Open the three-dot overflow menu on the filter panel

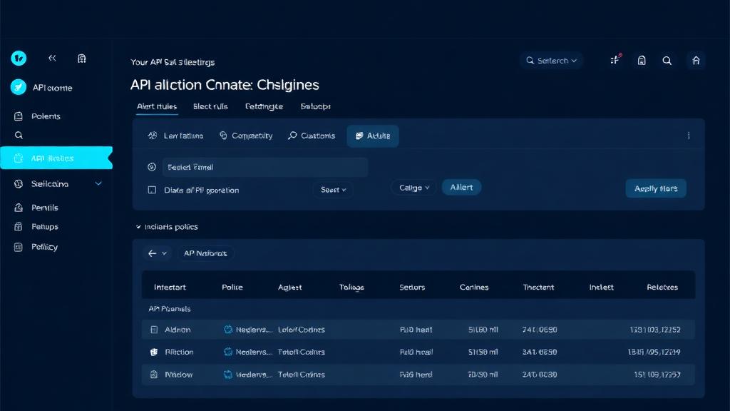(689, 135)
